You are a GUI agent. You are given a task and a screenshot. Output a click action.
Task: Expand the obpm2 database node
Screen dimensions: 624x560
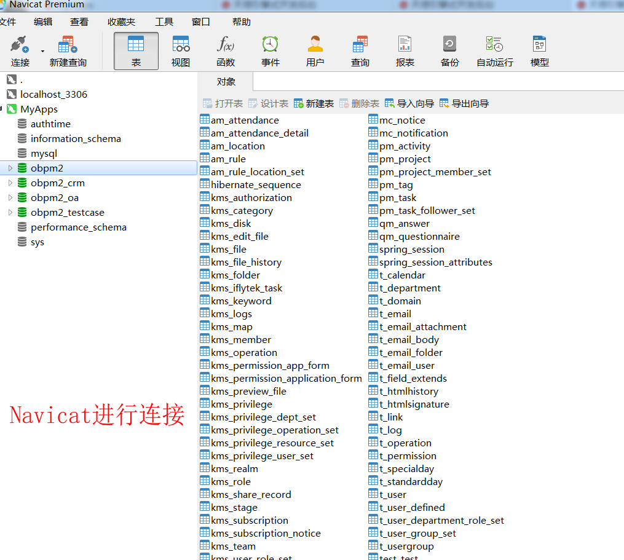point(10,168)
